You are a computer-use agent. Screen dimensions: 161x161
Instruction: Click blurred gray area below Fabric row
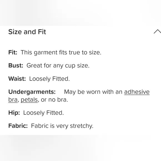pos(80,148)
